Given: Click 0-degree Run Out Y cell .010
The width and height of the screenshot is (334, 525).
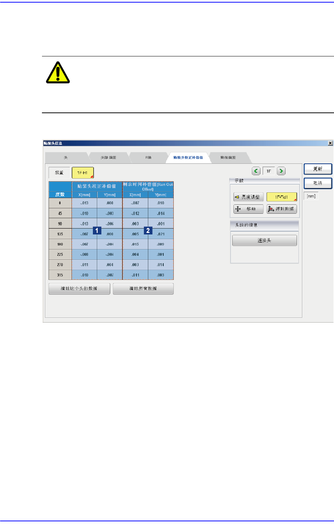Looking at the screenshot, I should click(161, 203).
